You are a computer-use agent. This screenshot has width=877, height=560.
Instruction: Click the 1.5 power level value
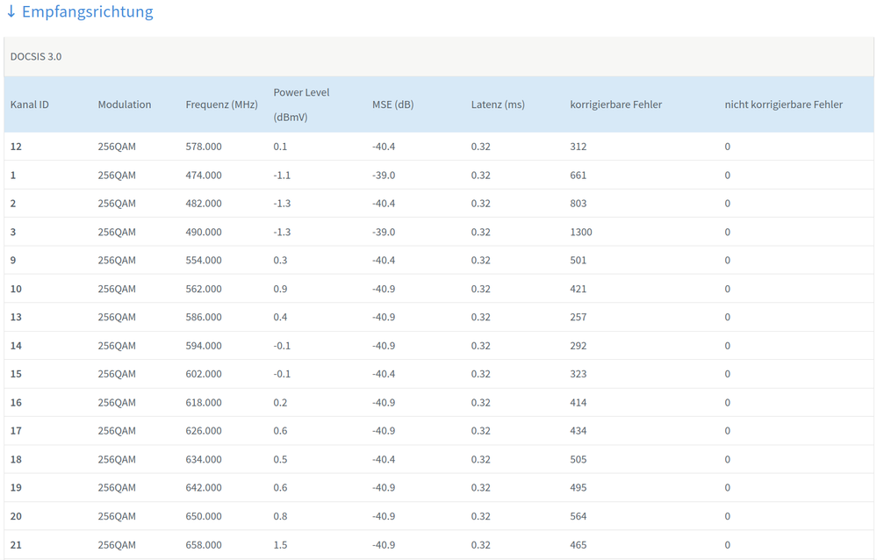280,545
